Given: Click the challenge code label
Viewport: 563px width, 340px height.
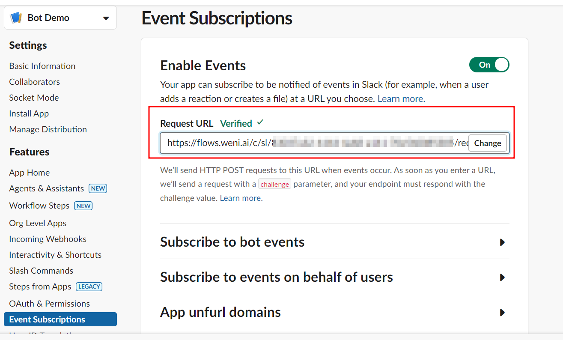Looking at the screenshot, I should [274, 184].
